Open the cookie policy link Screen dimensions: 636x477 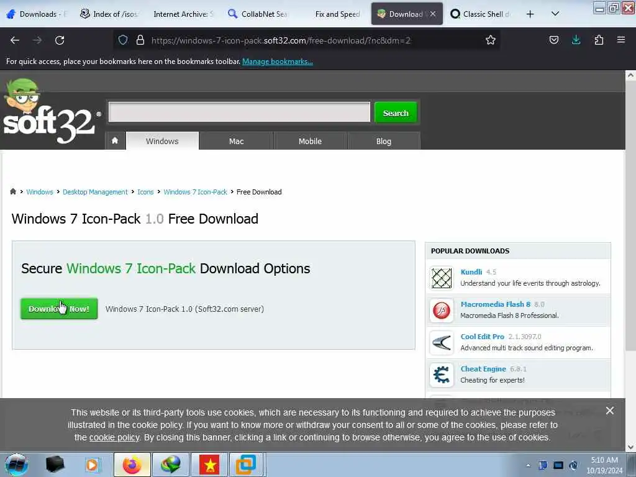(x=114, y=437)
